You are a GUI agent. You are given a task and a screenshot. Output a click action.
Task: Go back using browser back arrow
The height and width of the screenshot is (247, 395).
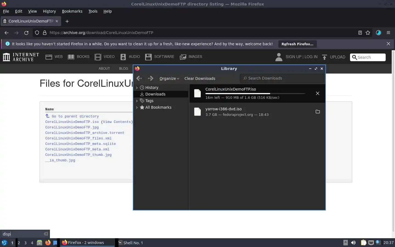point(7,33)
